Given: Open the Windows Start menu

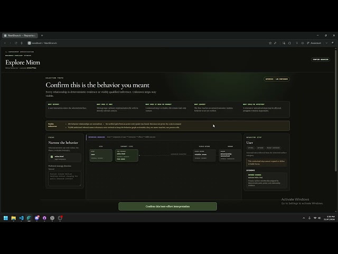Looking at the screenshot, I should pos(6,218).
